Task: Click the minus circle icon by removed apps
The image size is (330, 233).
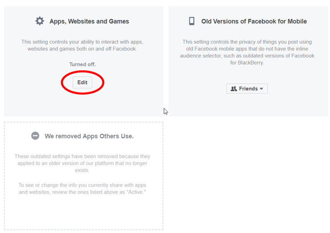Action: [35, 136]
